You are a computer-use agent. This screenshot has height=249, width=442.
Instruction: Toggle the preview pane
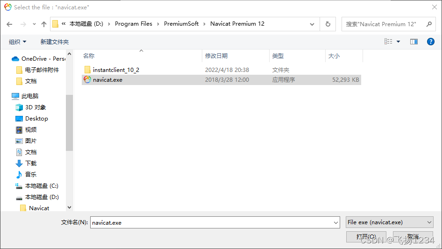[414, 42]
